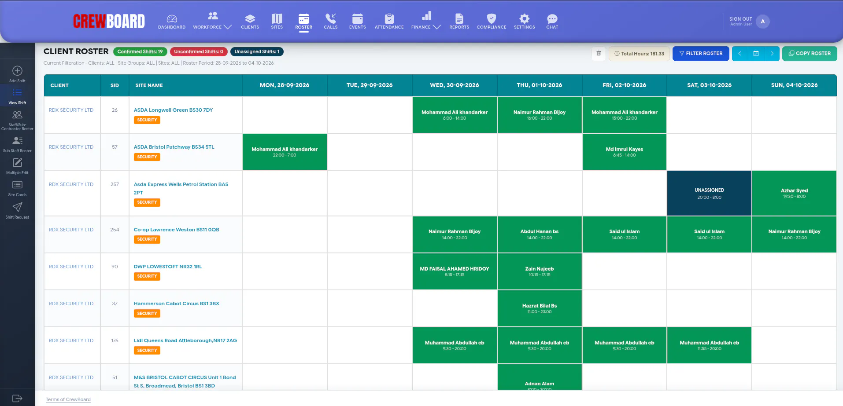Click the trash delete icon button
This screenshot has height=406, width=843.
(x=598, y=54)
